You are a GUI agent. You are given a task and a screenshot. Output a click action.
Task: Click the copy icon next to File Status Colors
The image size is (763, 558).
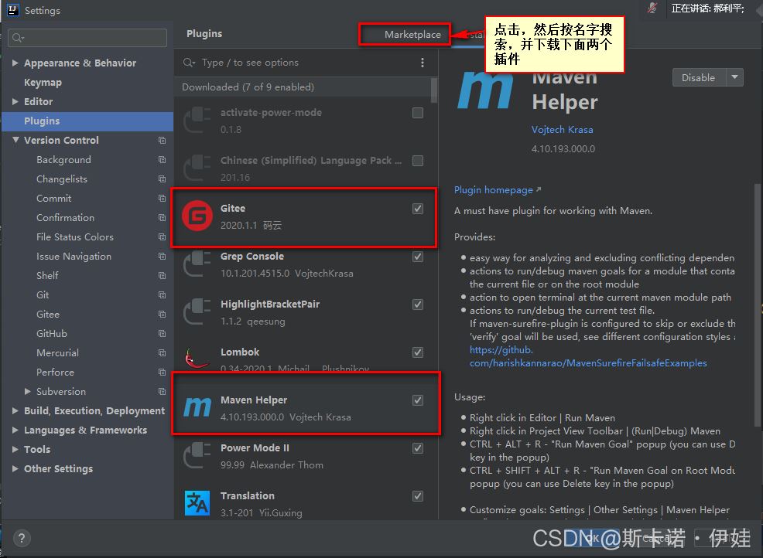click(162, 237)
